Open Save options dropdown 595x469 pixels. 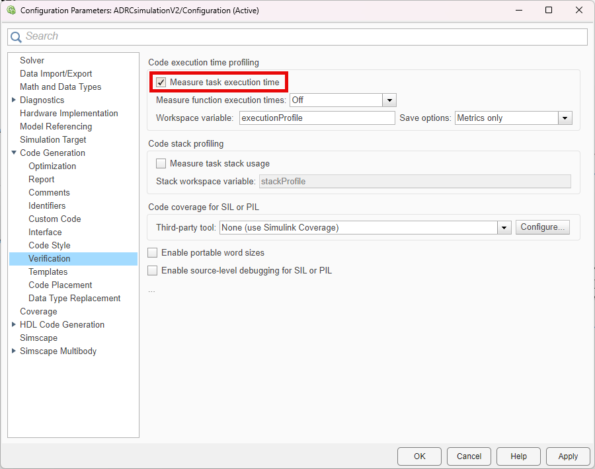click(565, 118)
